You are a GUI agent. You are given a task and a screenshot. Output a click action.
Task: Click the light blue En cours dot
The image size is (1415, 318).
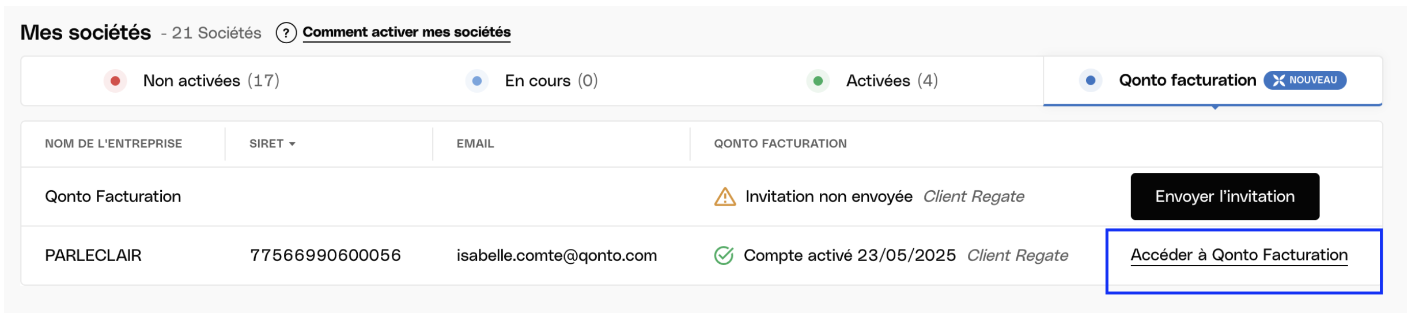click(477, 81)
